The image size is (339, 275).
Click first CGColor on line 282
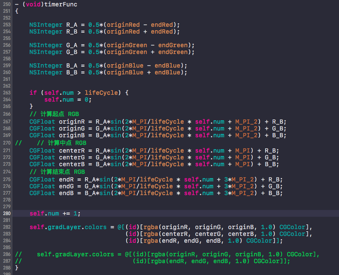coord(292,227)
